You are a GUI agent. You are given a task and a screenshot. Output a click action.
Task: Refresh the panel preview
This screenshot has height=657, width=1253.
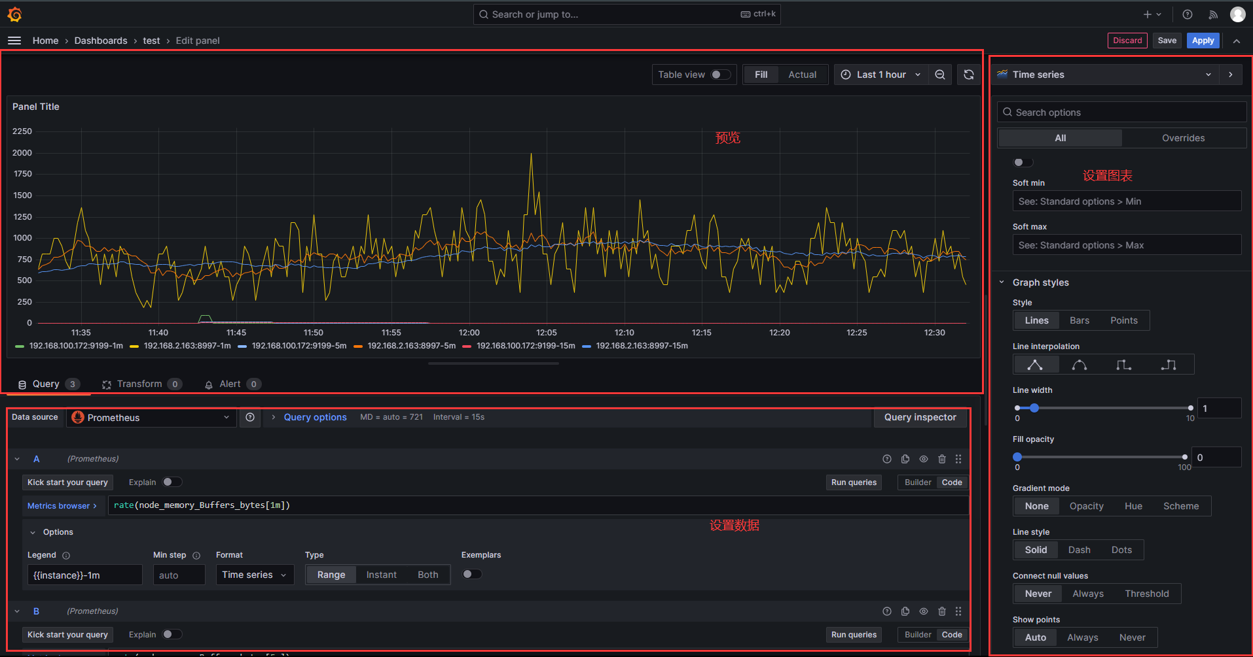coord(969,75)
